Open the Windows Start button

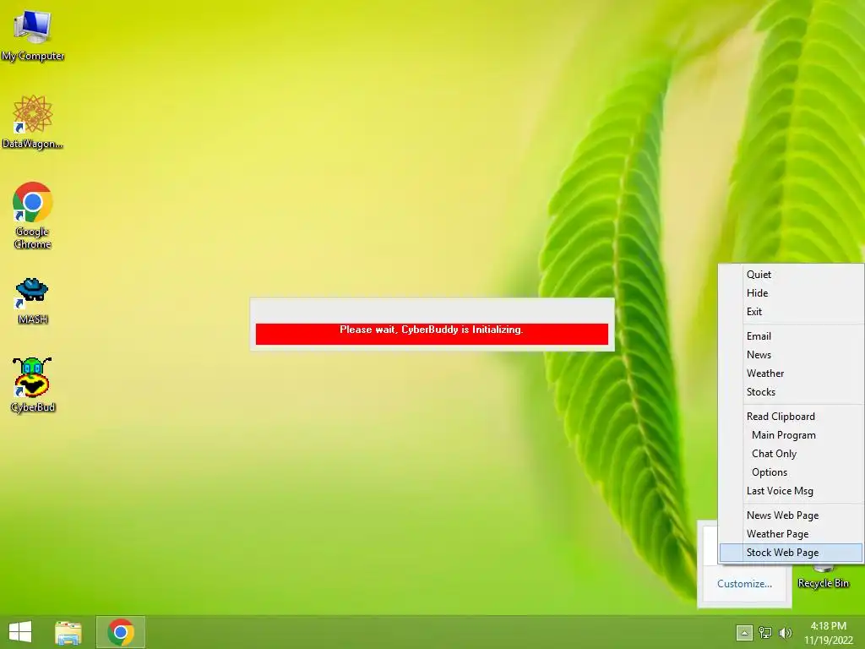[20, 632]
